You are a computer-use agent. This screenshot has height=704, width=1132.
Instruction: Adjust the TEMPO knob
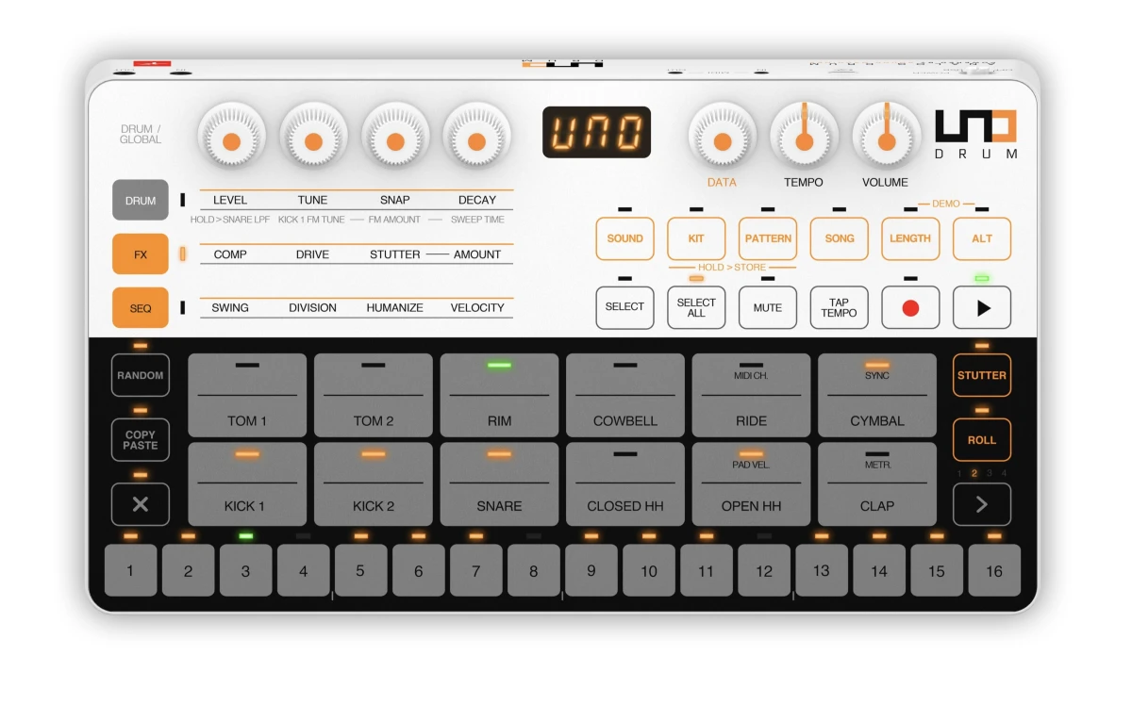pyautogui.click(x=803, y=138)
